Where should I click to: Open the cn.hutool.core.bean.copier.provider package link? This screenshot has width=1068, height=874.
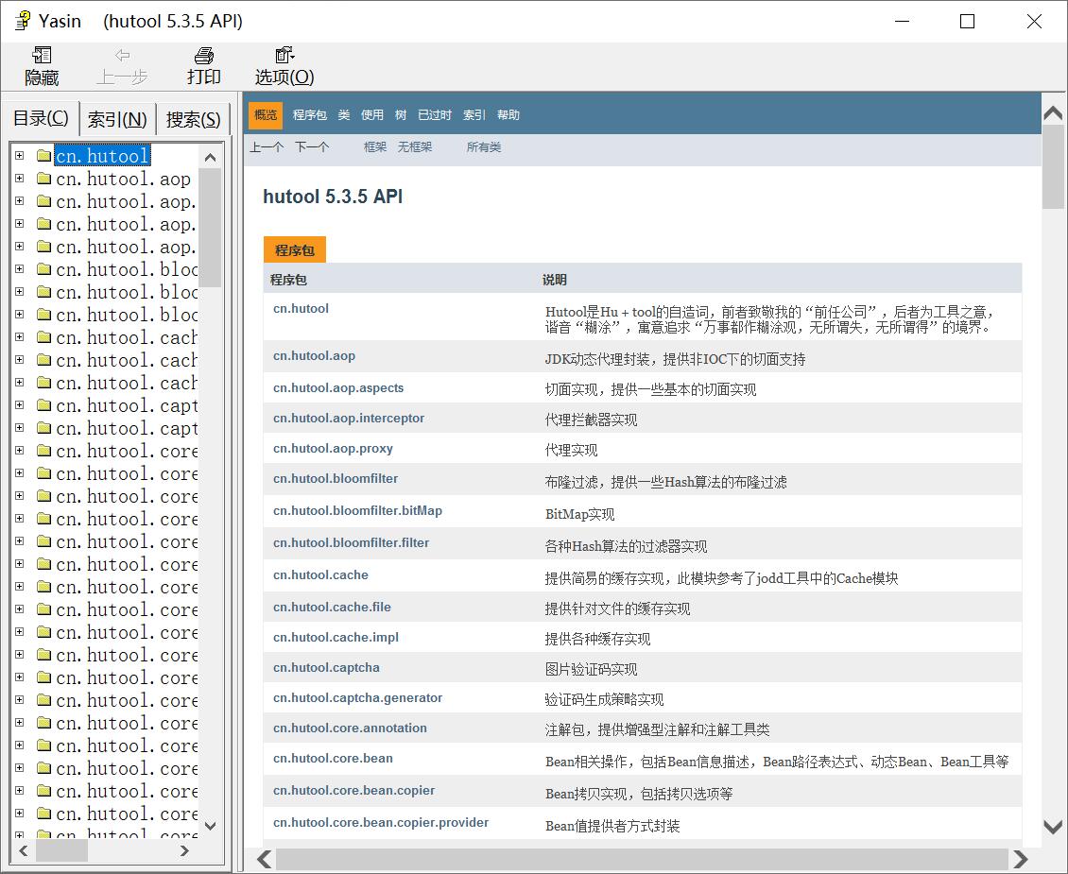[x=381, y=822]
